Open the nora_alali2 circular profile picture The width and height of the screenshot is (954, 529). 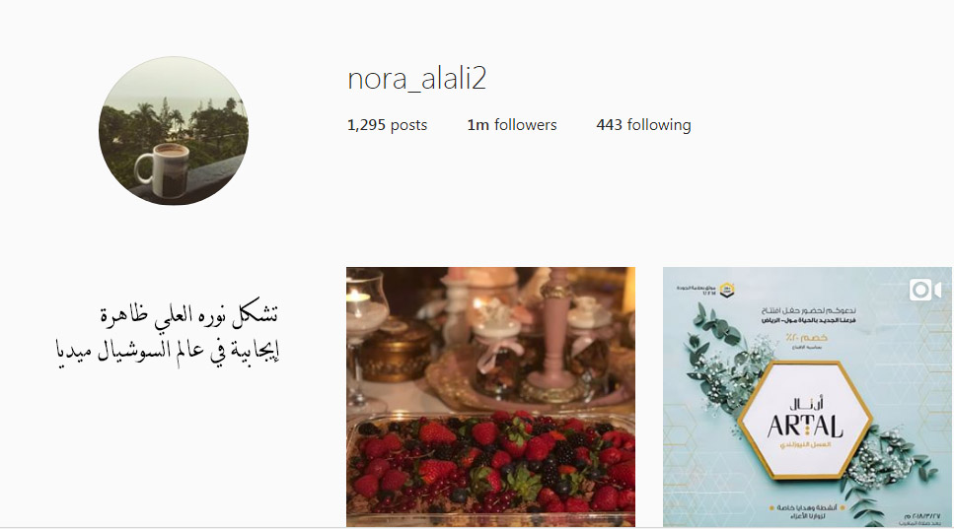[174, 131]
